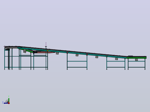
Task: Select the salmon-red tray beneath the inclined conveyor
Action: point(45,53)
